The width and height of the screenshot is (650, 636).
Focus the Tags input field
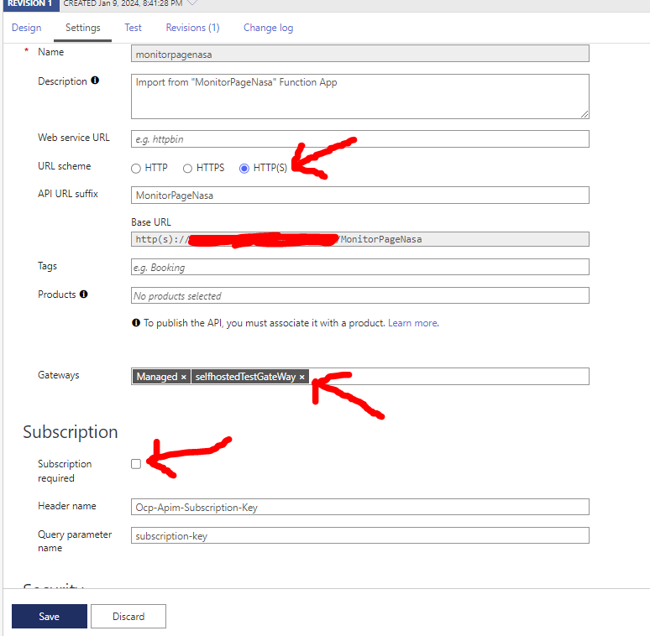tap(359, 267)
